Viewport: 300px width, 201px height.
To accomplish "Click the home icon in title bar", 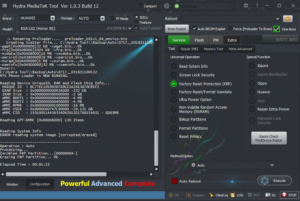I will (245, 6).
